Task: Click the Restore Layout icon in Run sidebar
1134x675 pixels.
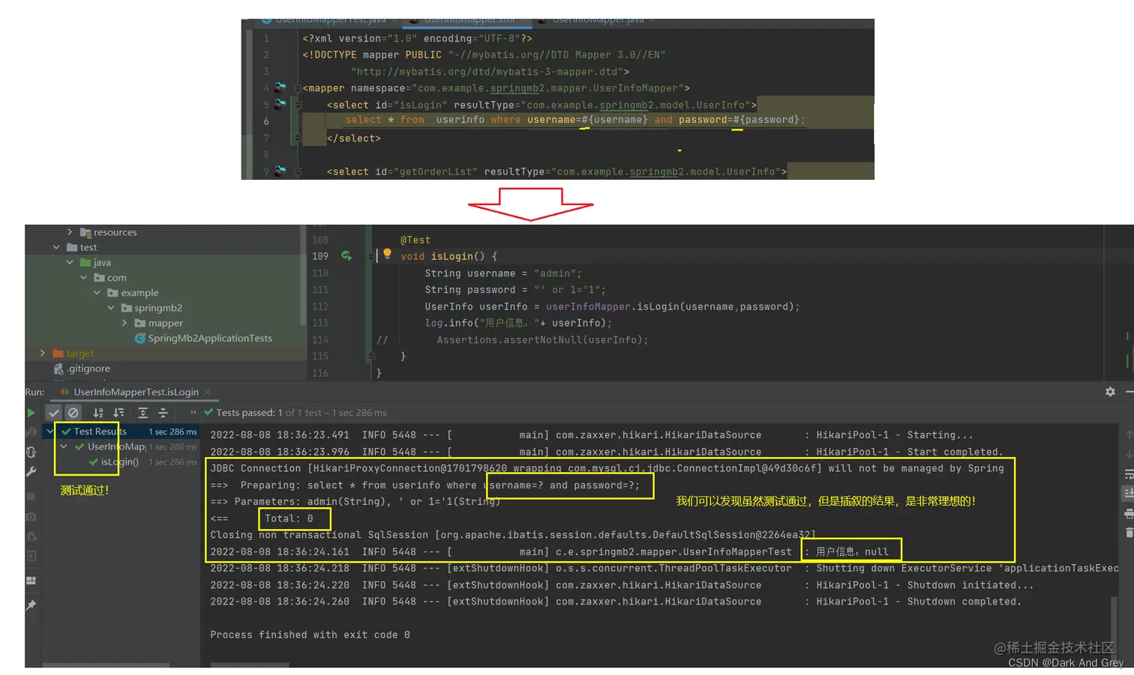Action: [x=31, y=581]
